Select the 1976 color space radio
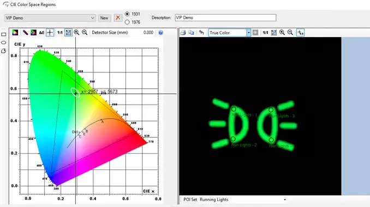The height and width of the screenshot is (207, 370). click(x=127, y=22)
